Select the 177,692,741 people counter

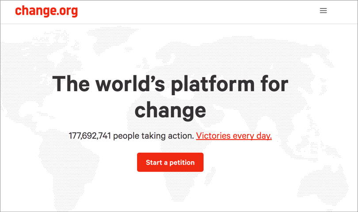(90, 136)
